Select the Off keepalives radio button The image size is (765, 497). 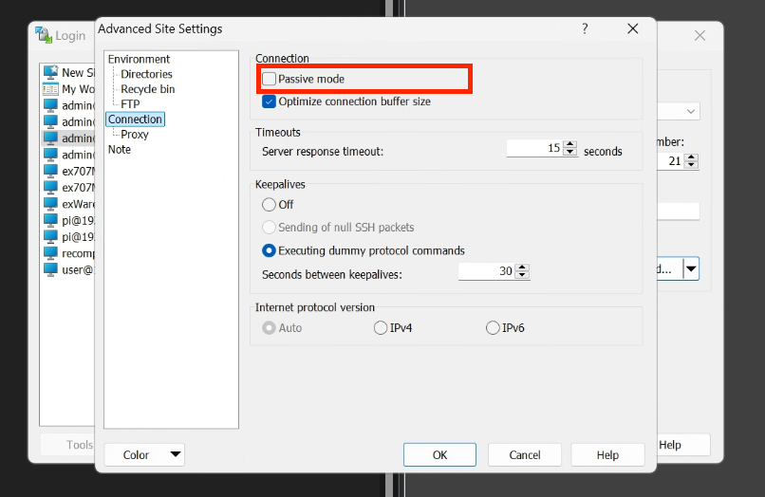(x=270, y=204)
